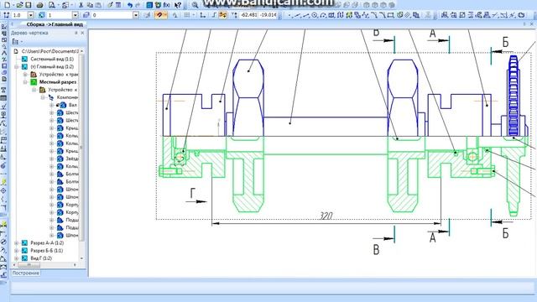Collapse the Местный разрез tree node
The width and height of the screenshot is (537, 302).
[x=25, y=82]
